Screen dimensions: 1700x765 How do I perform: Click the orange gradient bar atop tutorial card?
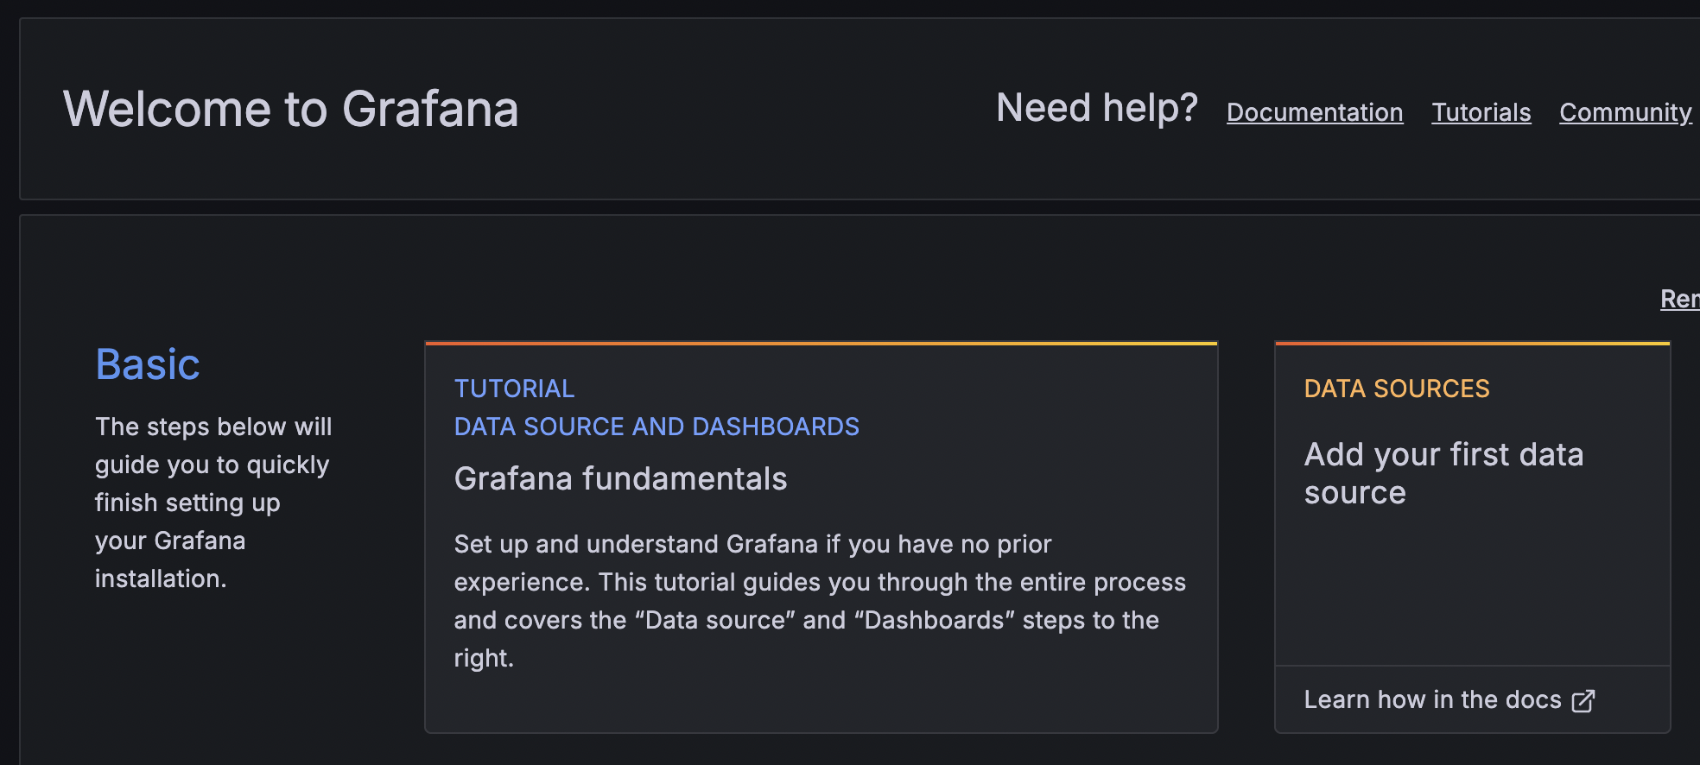[821, 343]
